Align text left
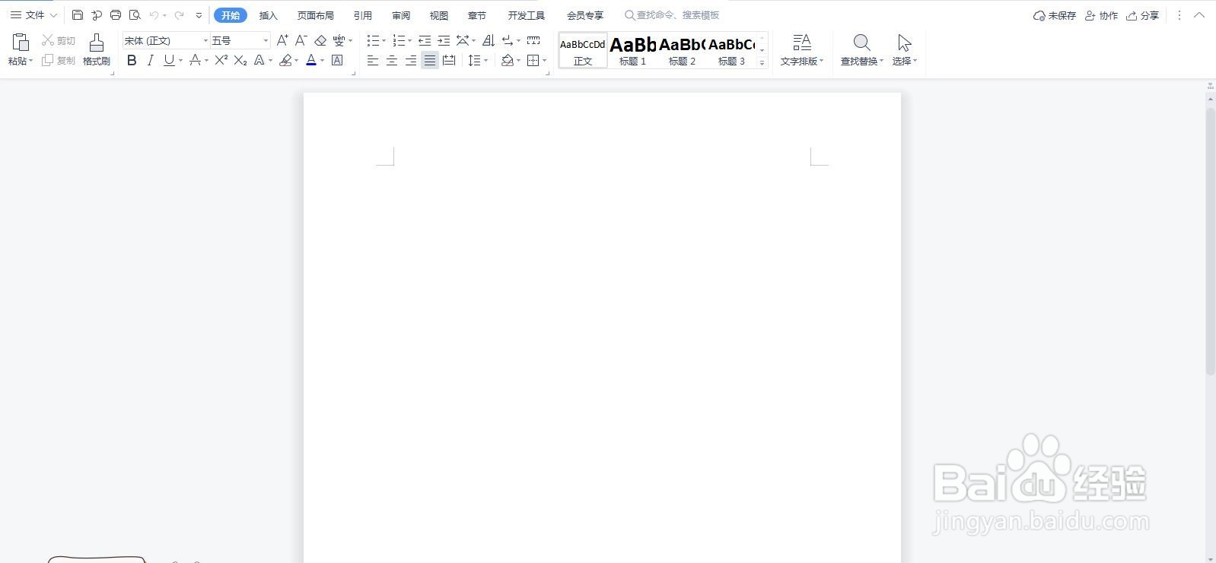Screen dimensions: 1216x563 click(373, 60)
